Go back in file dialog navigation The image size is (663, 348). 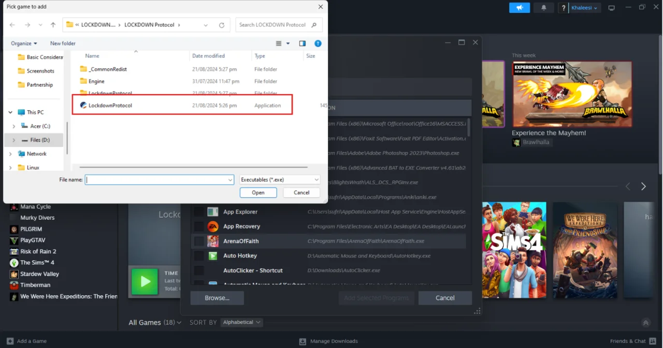(12, 25)
